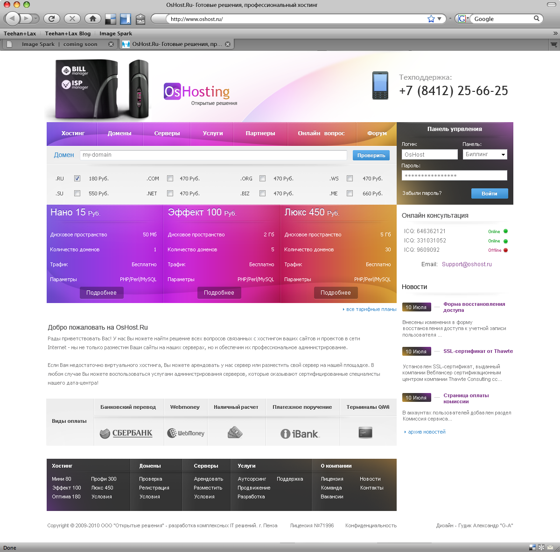Go to browser Home page
The width and height of the screenshot is (560, 552).
[93, 19]
